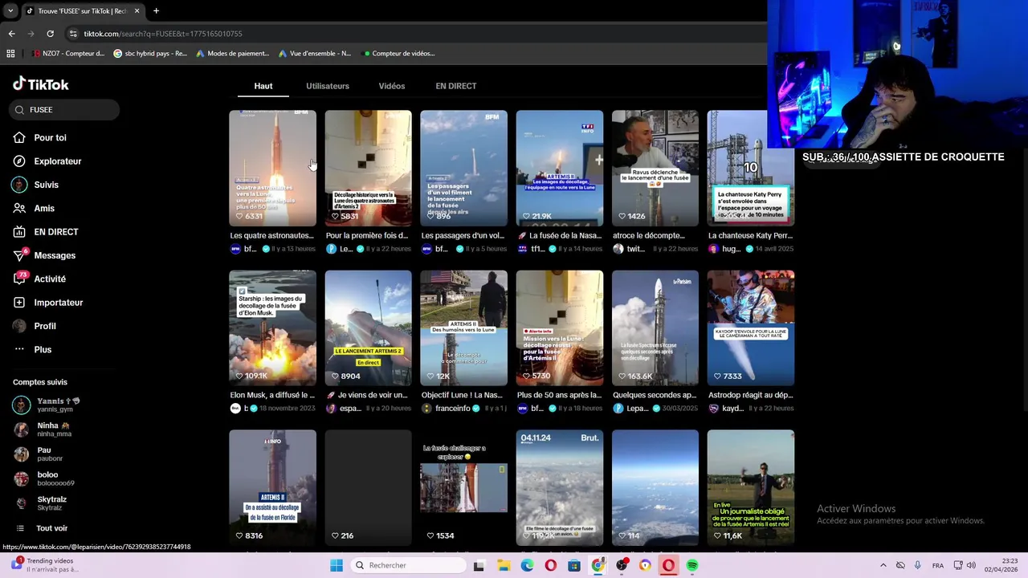The height and width of the screenshot is (578, 1028).
Task: Click the taskbar Rechercher search box
Action: 407,565
